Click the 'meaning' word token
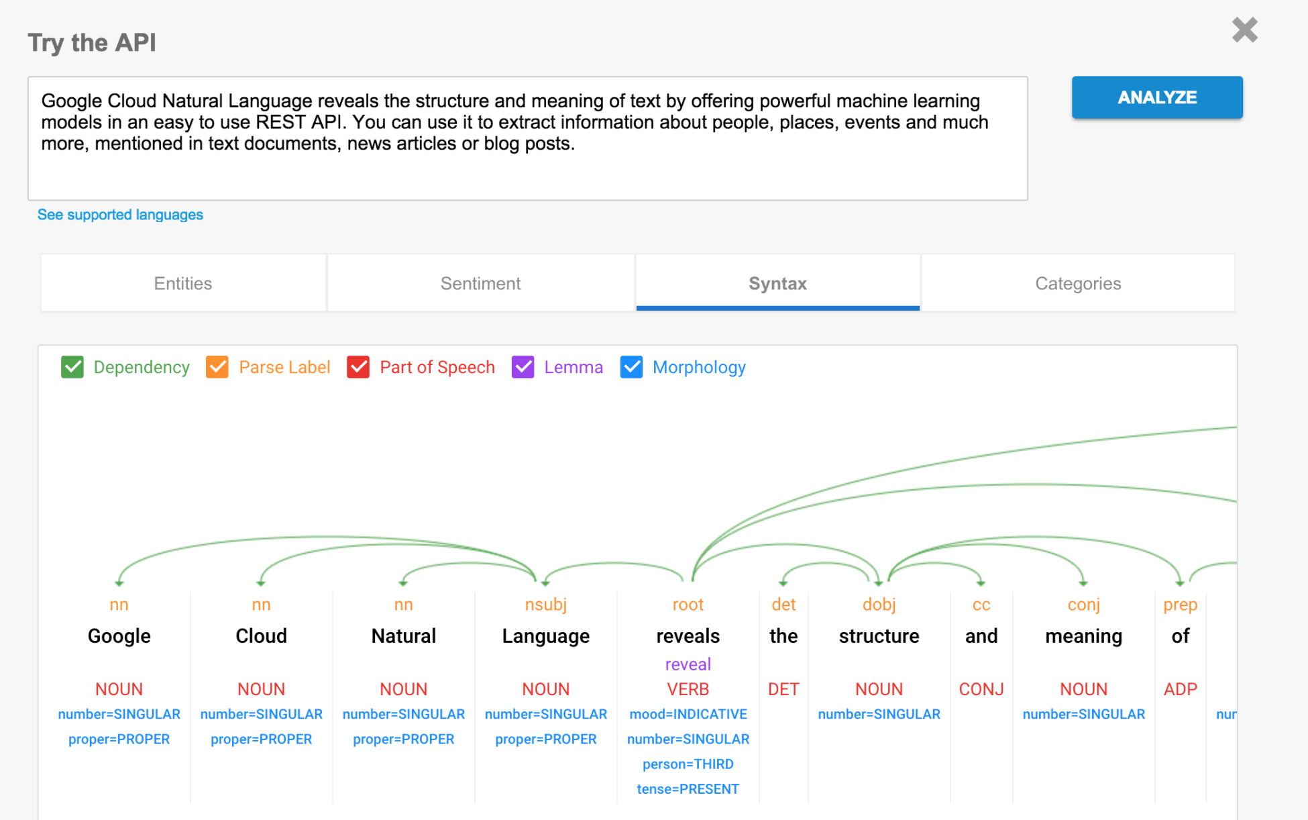Image resolution: width=1308 pixels, height=820 pixels. tap(1083, 635)
